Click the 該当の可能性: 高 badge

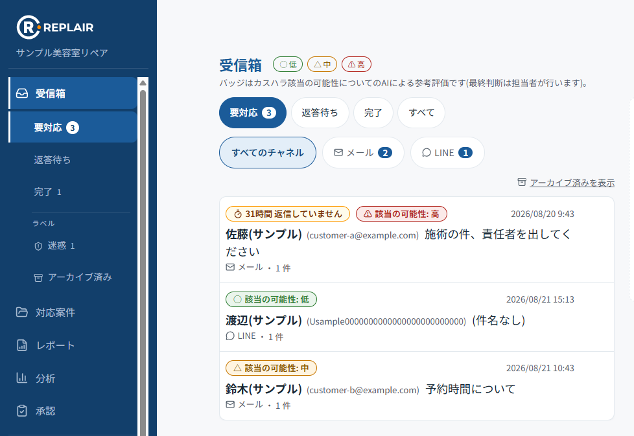(401, 214)
